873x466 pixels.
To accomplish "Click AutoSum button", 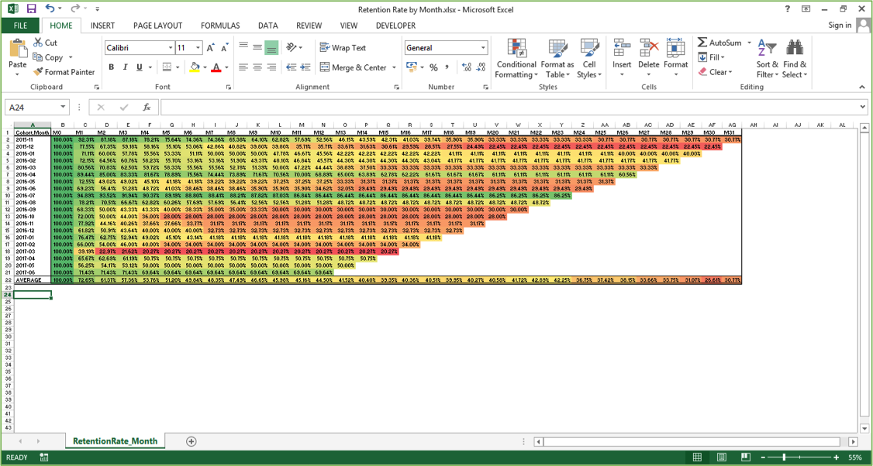I will point(719,43).
